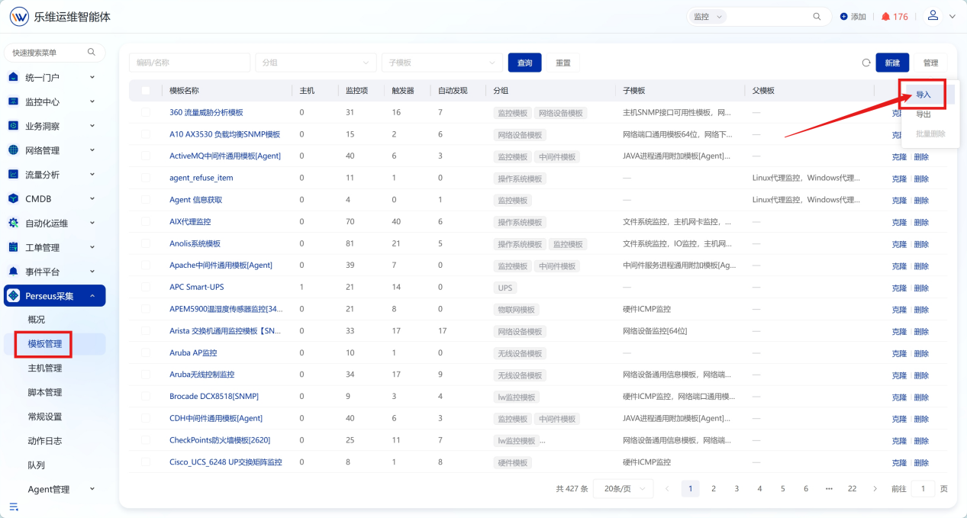Viewport: 967px width, 518px height.
Task: Open the 子模板 filter dropdown
Action: [x=443, y=63]
